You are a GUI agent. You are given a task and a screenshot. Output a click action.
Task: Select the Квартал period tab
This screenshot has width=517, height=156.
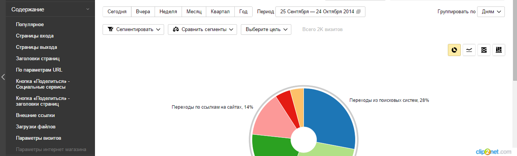[x=220, y=12]
